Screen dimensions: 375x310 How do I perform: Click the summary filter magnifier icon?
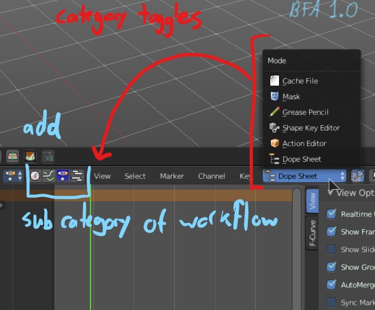pos(357,176)
